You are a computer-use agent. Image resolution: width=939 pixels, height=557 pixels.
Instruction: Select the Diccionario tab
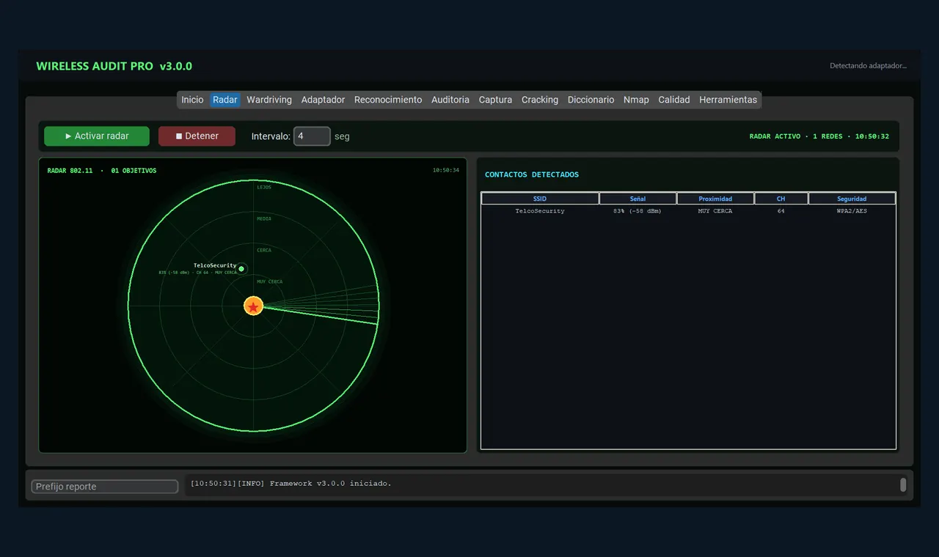click(591, 100)
